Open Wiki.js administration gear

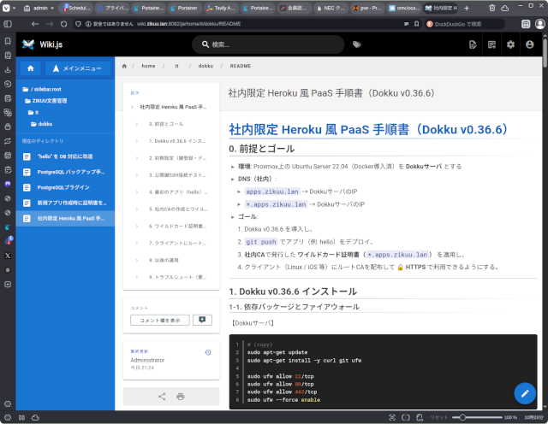510,44
